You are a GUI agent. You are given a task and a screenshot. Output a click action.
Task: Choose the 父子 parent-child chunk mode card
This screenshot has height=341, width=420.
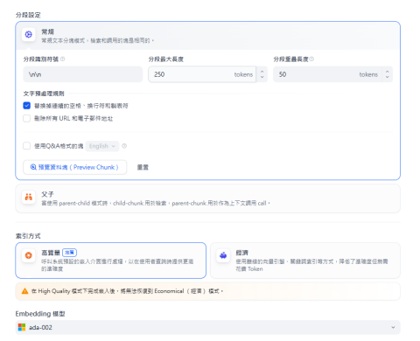pyautogui.click(x=207, y=198)
